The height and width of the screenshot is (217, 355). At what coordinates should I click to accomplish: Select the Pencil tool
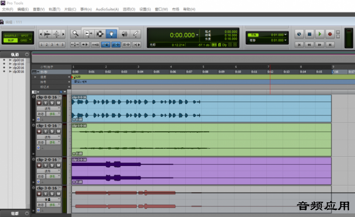click(x=136, y=34)
